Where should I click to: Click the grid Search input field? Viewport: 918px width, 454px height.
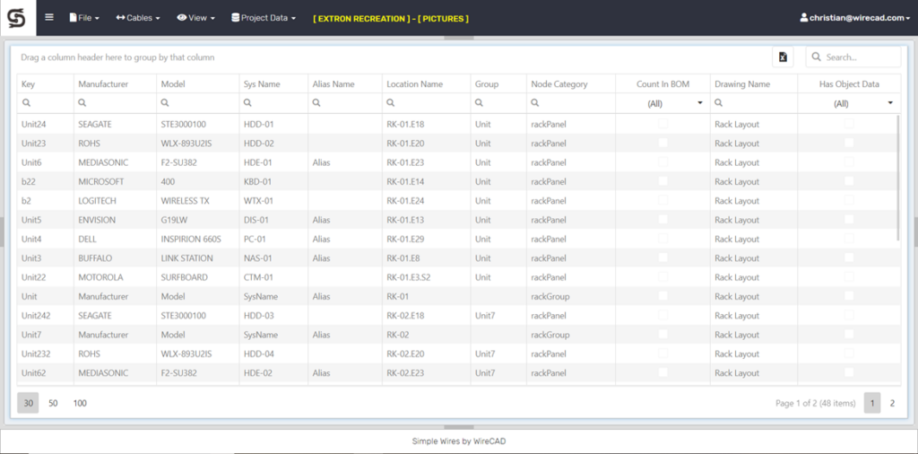pyautogui.click(x=861, y=57)
